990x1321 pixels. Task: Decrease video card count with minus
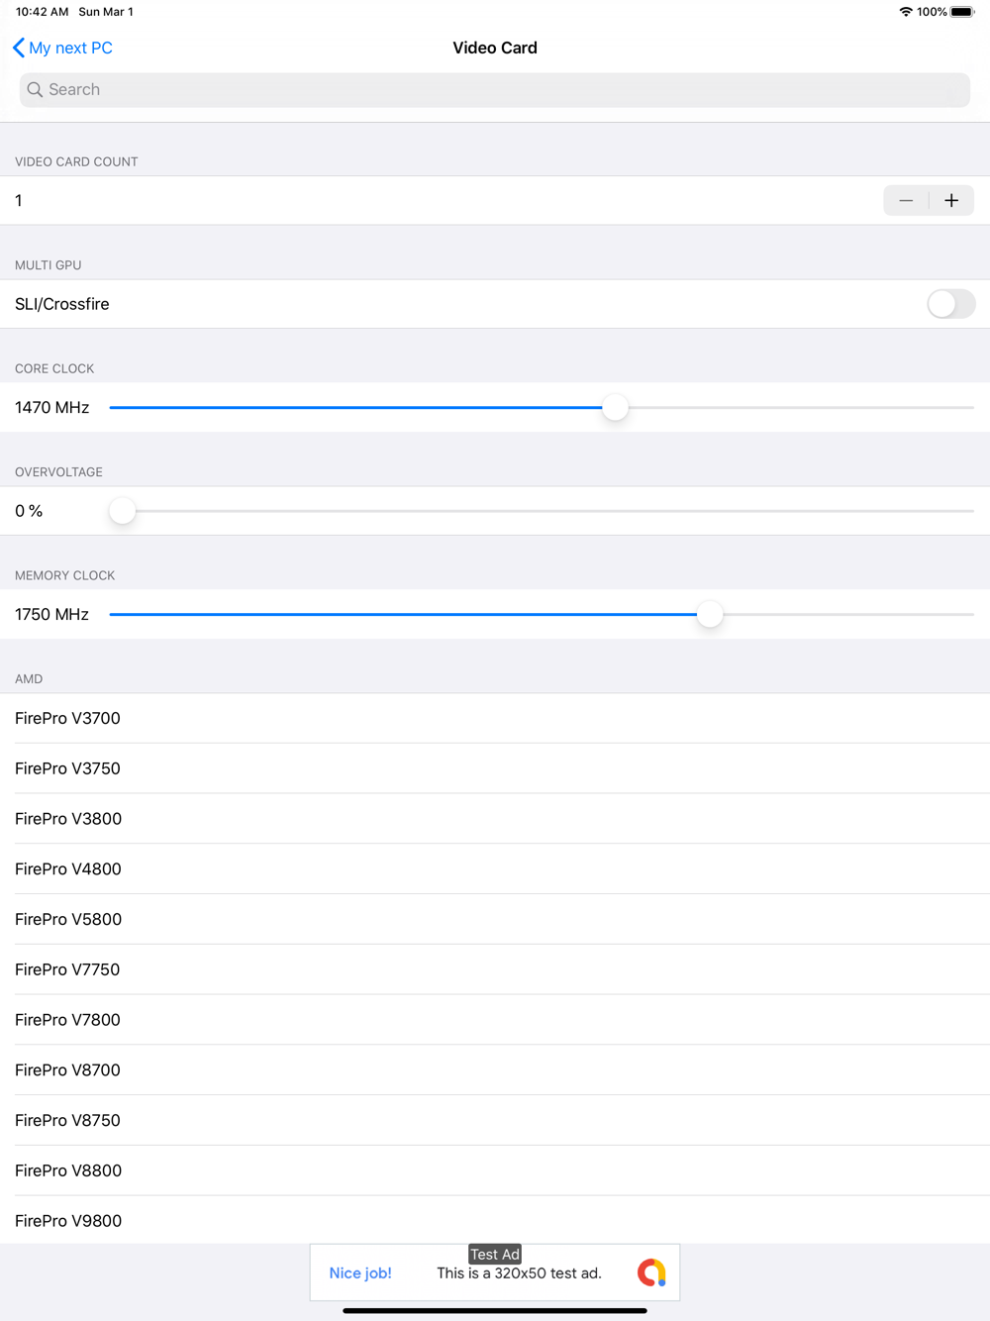point(906,200)
